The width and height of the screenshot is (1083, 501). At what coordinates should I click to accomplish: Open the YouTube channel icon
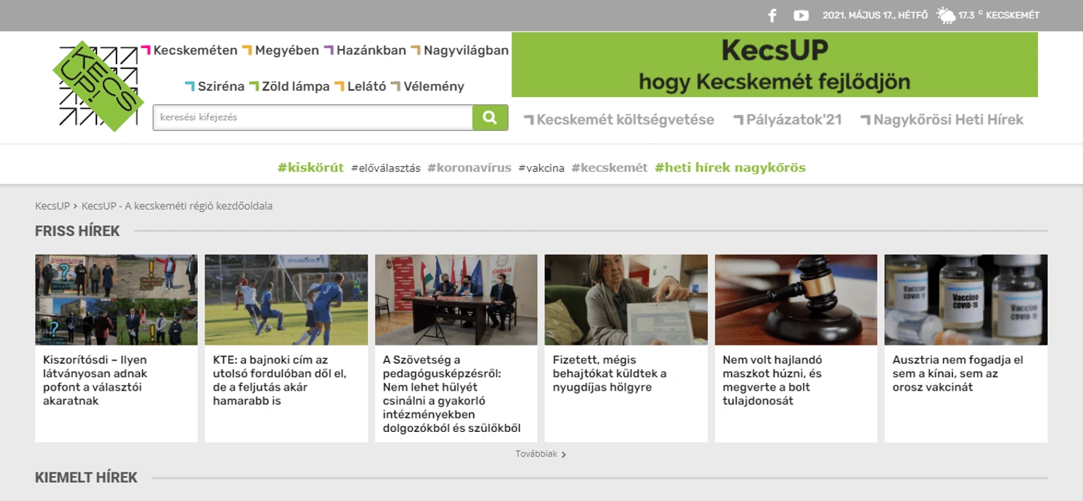801,15
